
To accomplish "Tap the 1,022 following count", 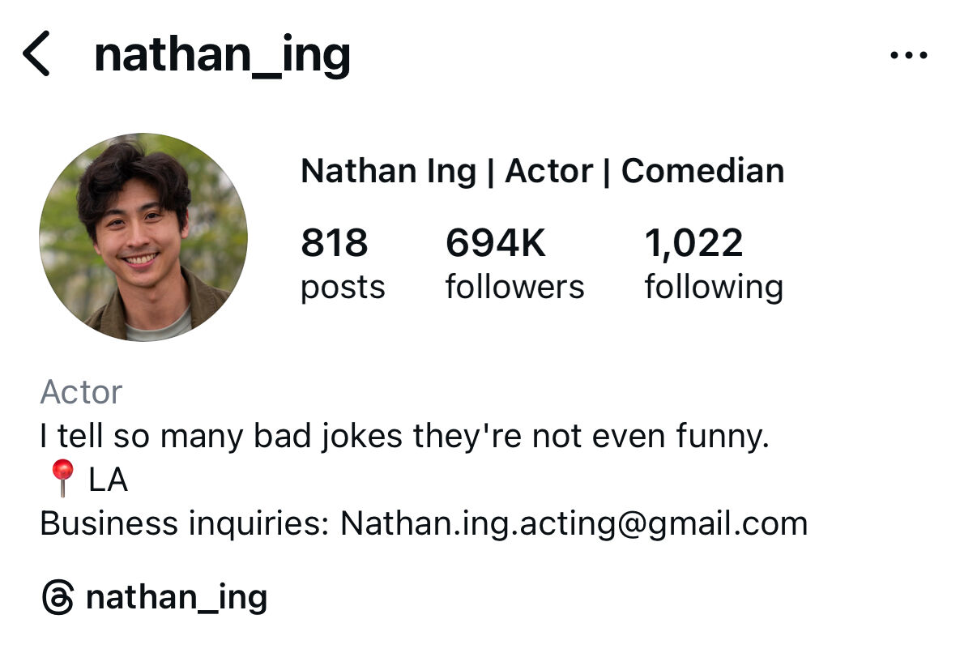I will (x=693, y=244).
